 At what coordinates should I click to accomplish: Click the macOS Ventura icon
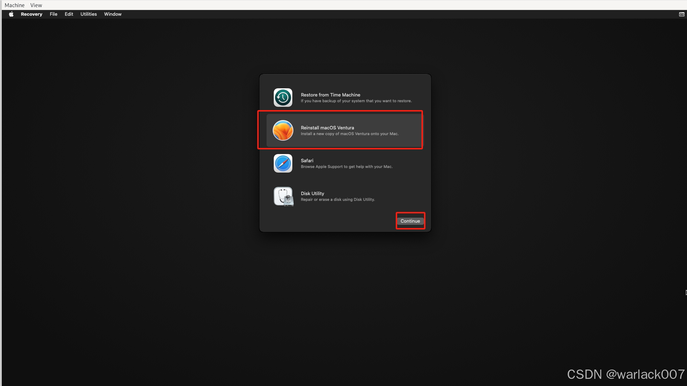click(x=283, y=130)
